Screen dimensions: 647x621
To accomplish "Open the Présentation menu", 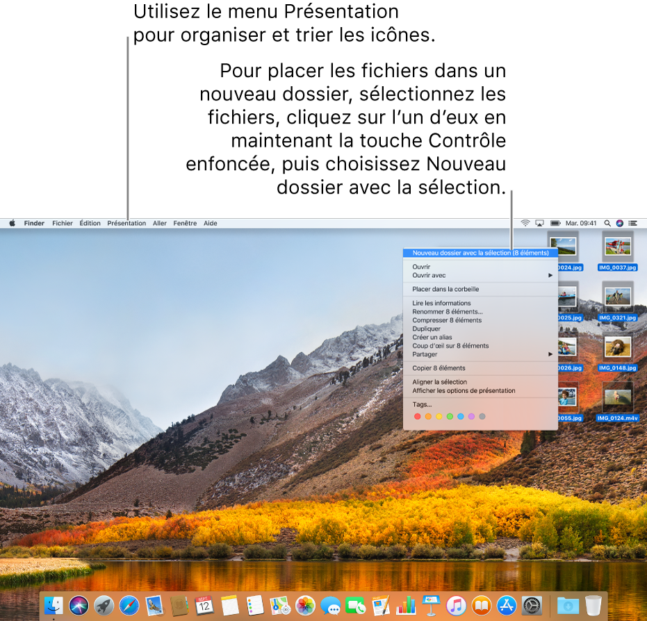I will click(x=126, y=223).
